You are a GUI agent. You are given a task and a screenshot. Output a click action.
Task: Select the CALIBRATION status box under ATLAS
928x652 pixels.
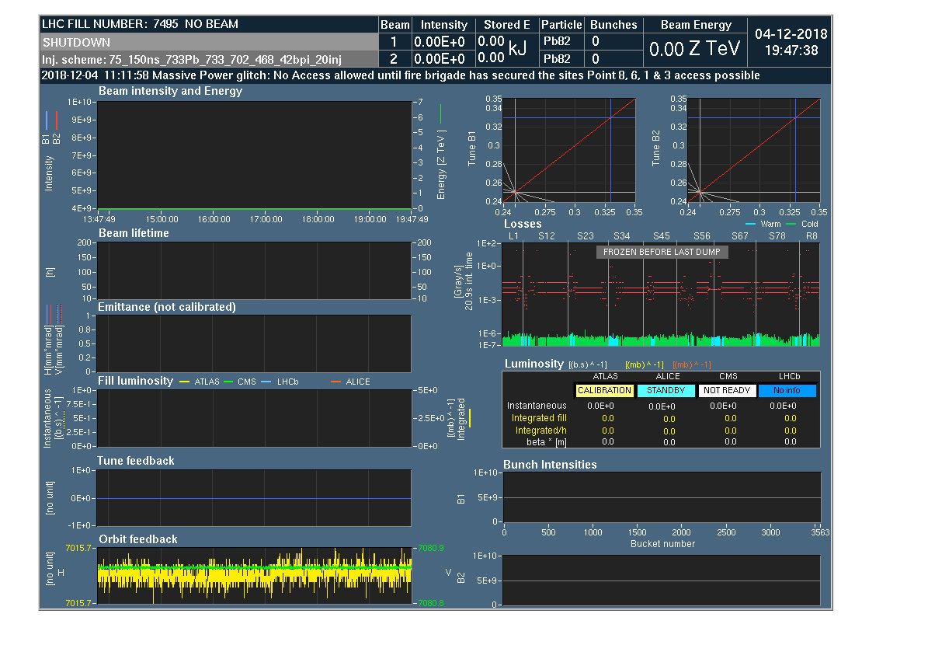tap(604, 391)
